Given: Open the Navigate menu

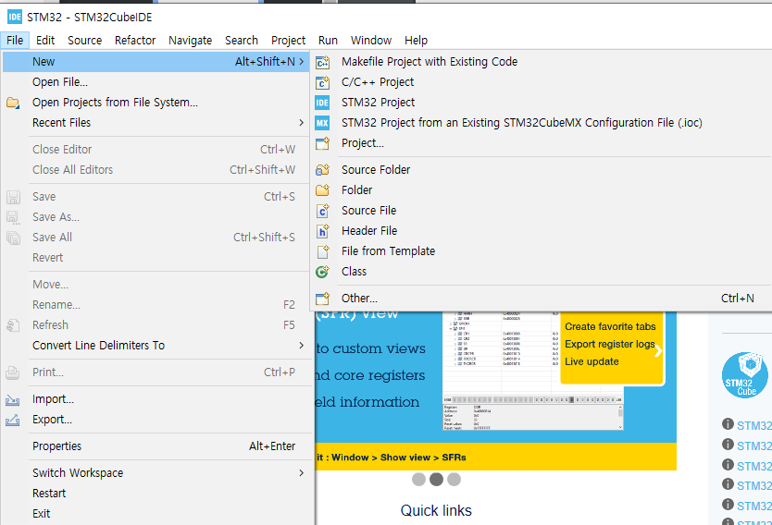Looking at the screenshot, I should click(190, 41).
